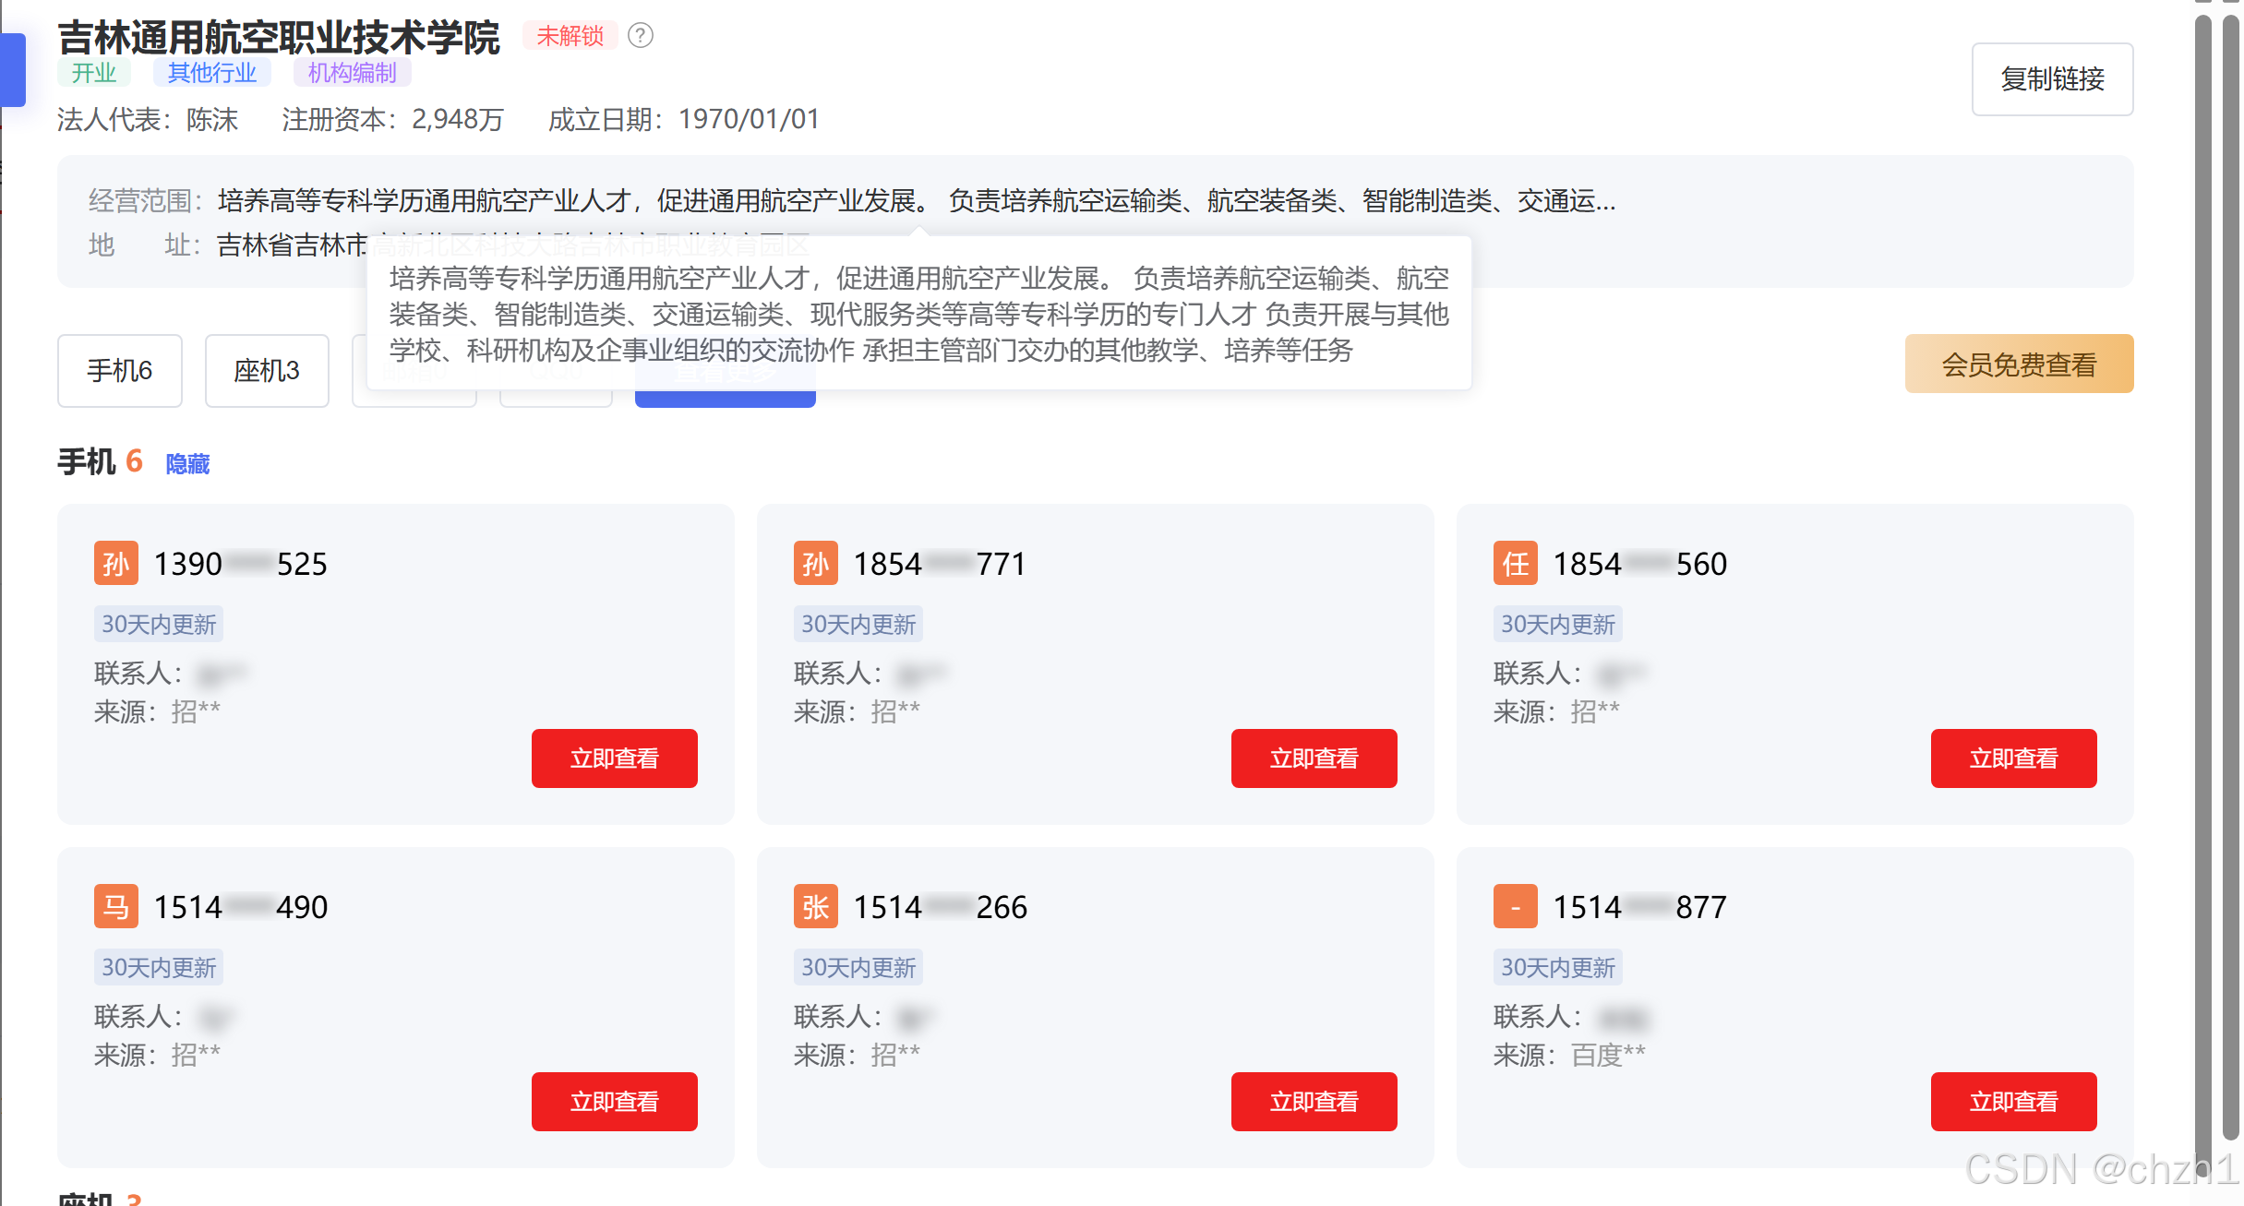This screenshot has width=2244, height=1206.
Task: Click the 孙 avatar beside 1854…771 number
Action: click(x=815, y=564)
